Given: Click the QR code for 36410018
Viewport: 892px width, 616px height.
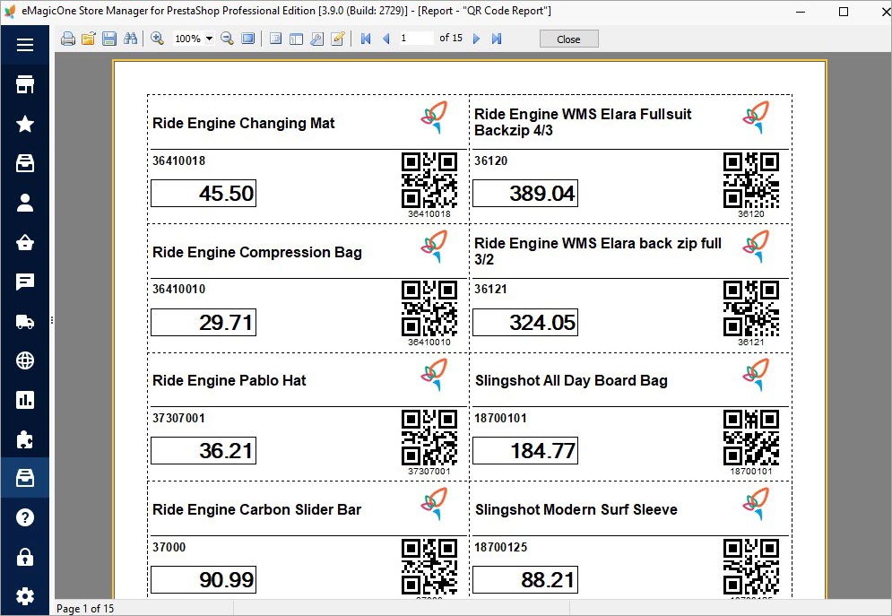Looking at the screenshot, I should [429, 179].
